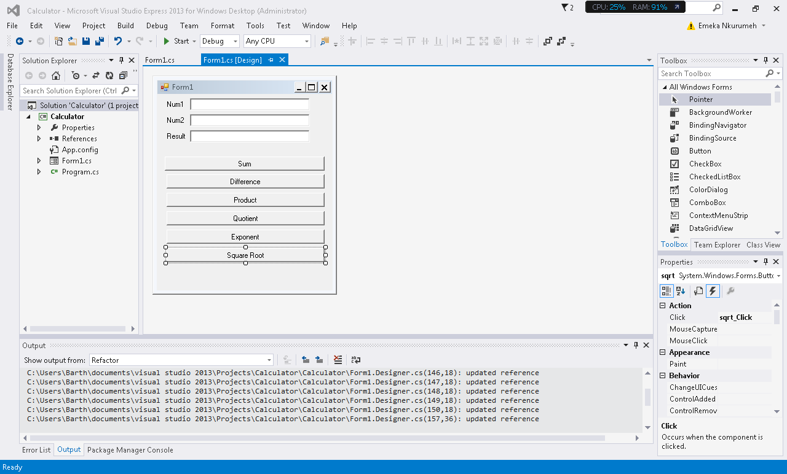The image size is (787, 474).
Task: Pin the Toolbox panel
Action: coord(765,60)
